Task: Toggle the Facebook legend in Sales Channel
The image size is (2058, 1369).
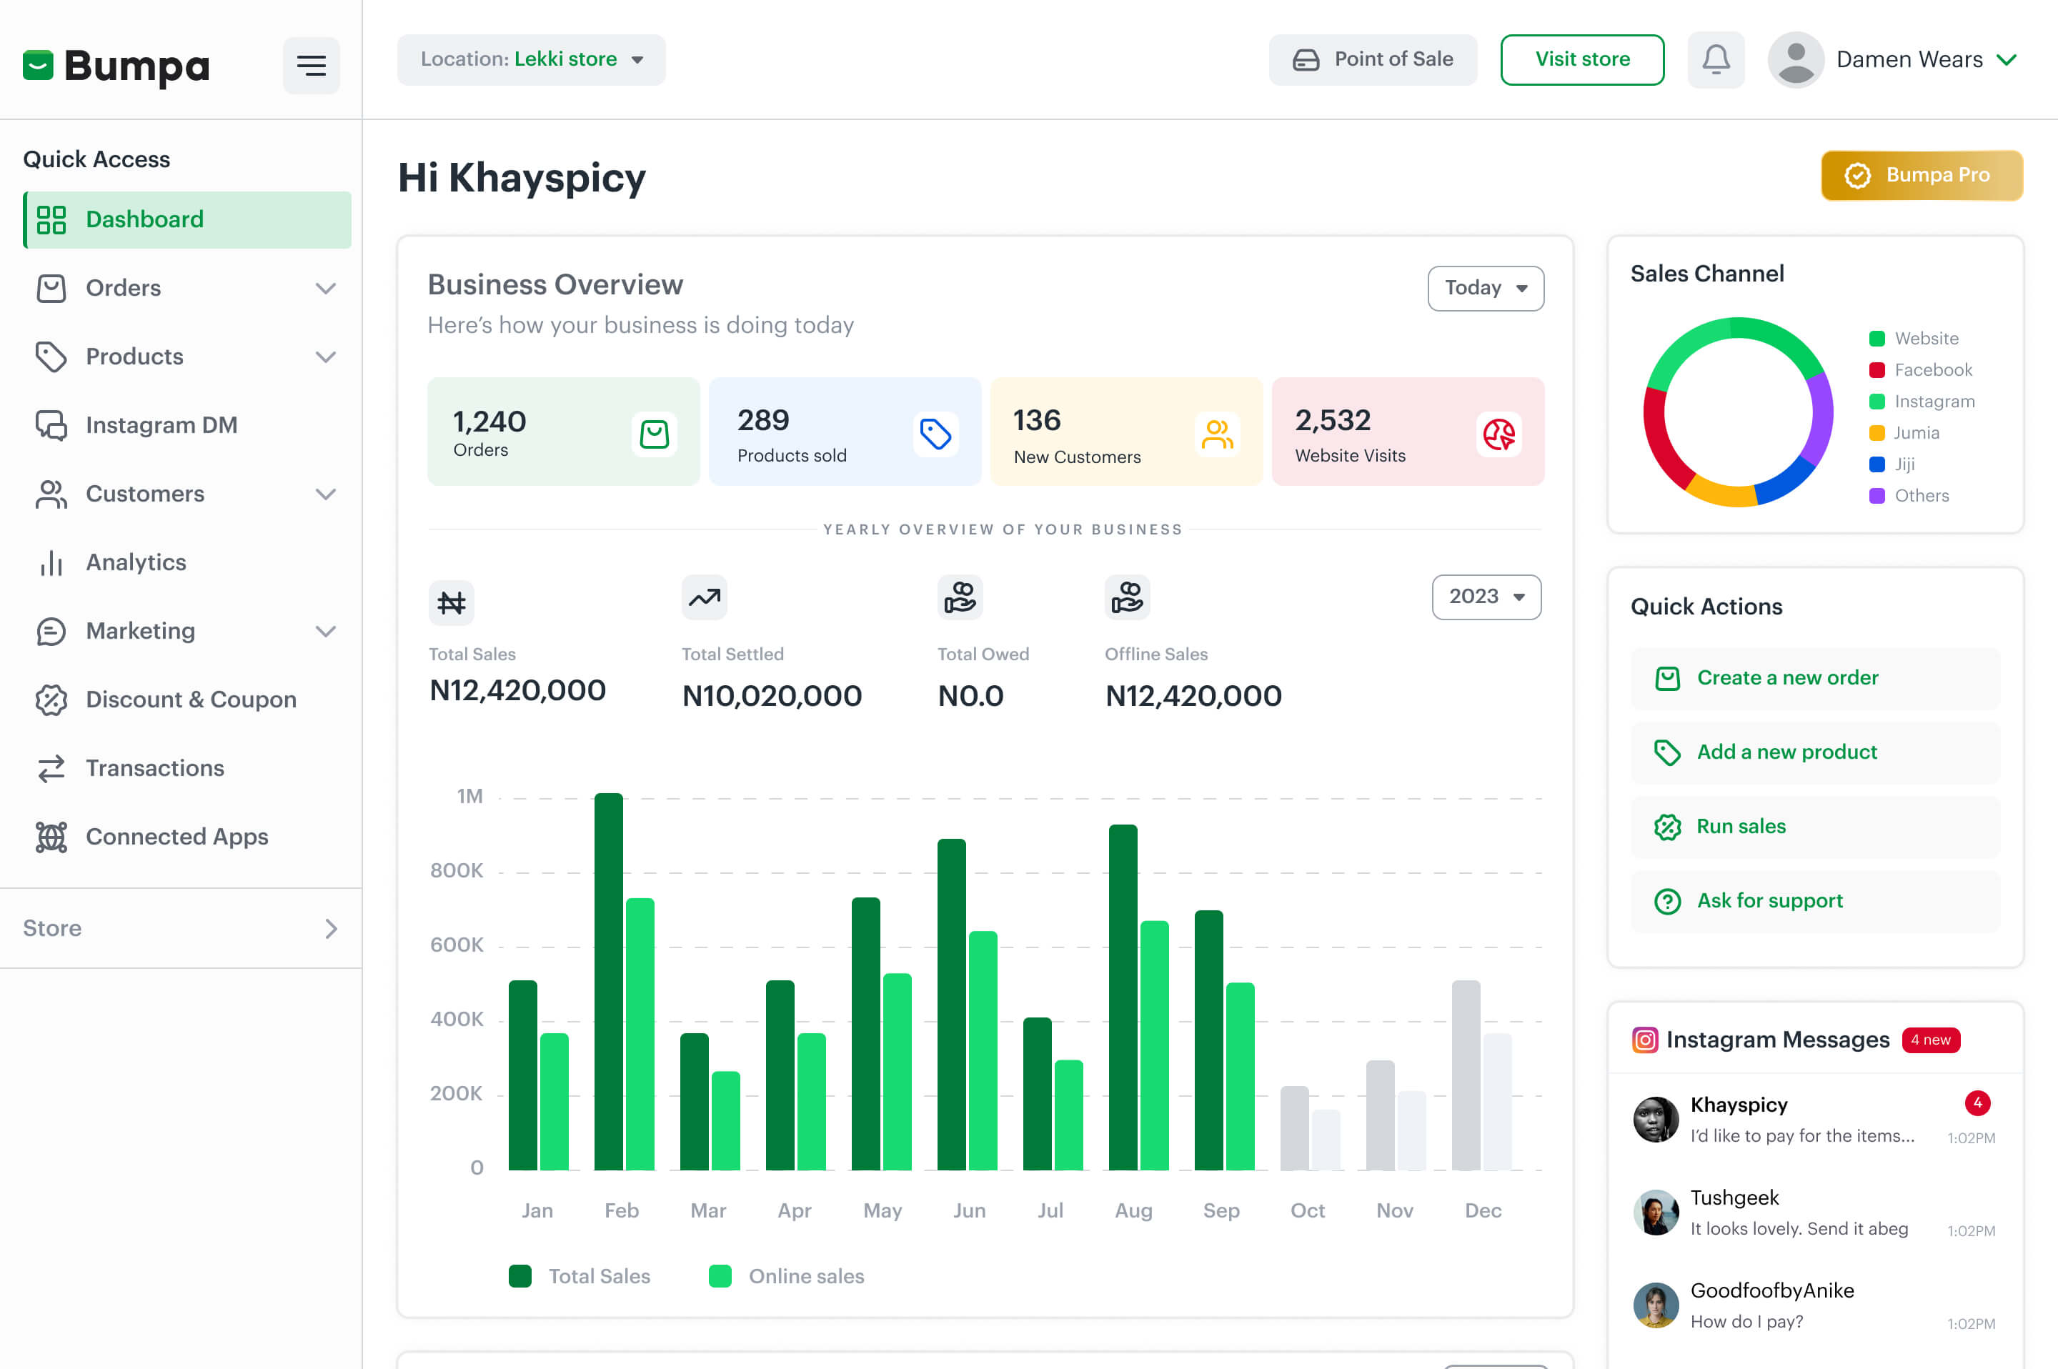Action: [1920, 370]
